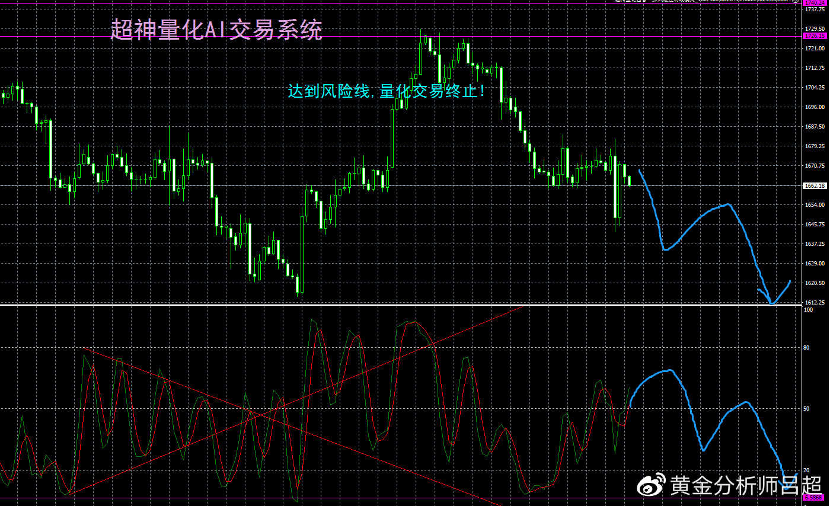The image size is (830, 506).
Task: Select the dotted current price line at 1662.18
Action: (401, 185)
